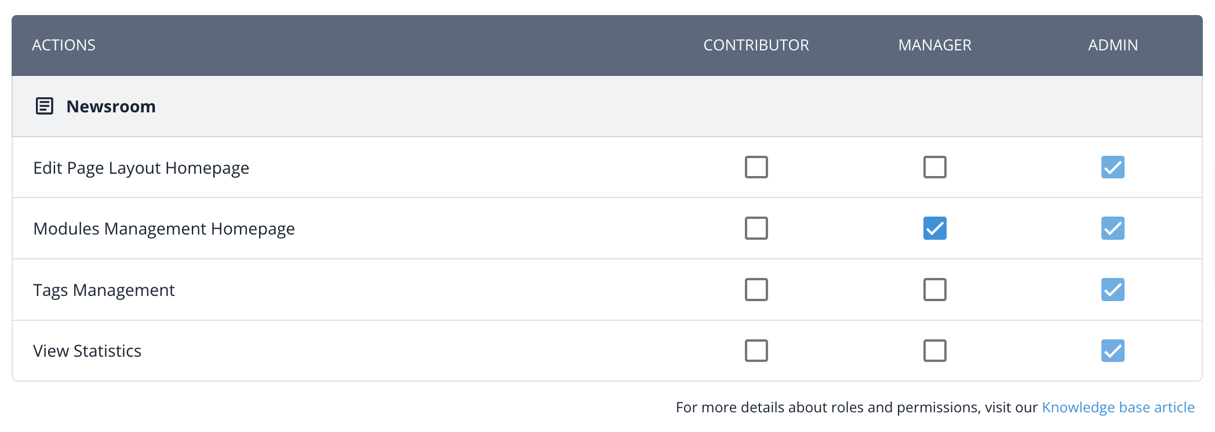Check Modules Management Homepage for Contributor

(756, 228)
